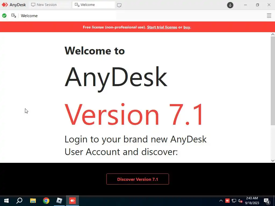Click the vertical scrollbar thumb

(x=273, y=81)
